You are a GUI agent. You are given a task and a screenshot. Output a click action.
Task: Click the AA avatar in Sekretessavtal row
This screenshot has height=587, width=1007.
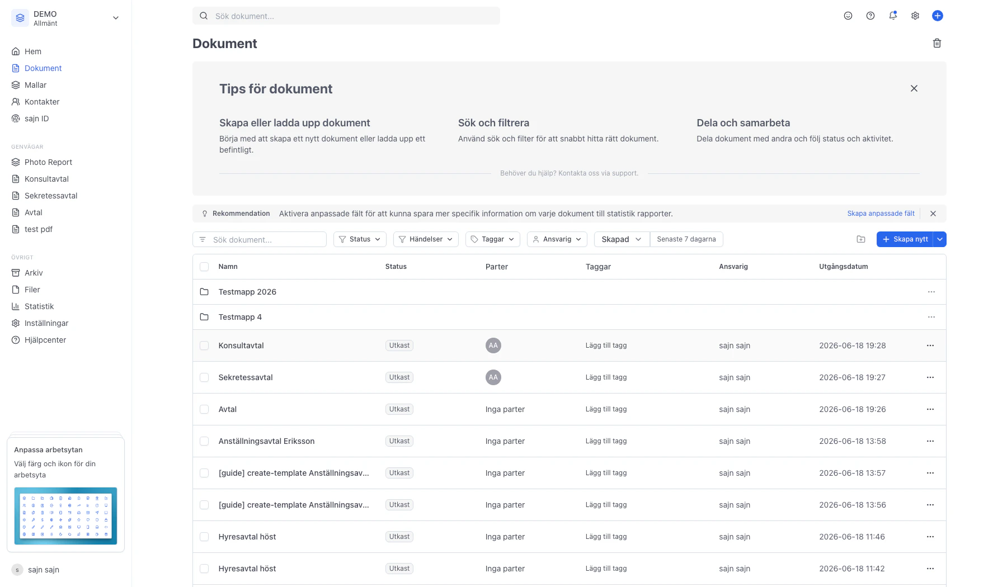493,377
